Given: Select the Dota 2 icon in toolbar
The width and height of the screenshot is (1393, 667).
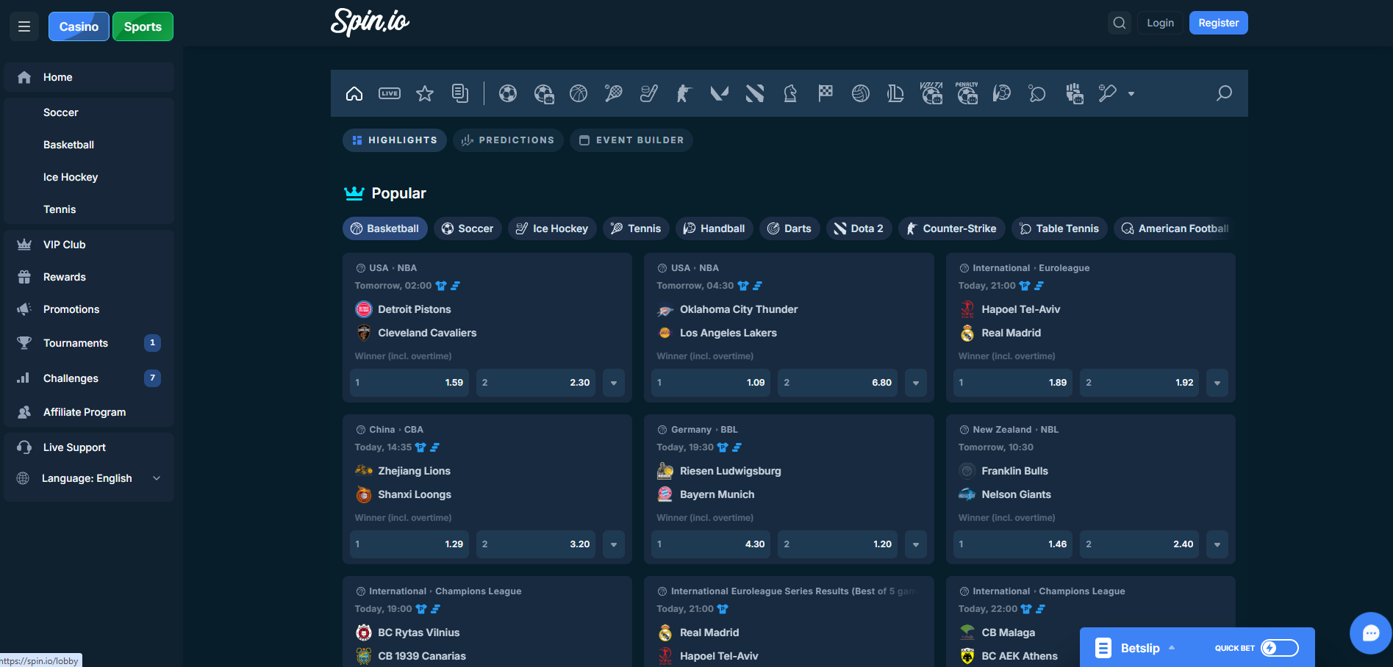Looking at the screenshot, I should pyautogui.click(x=755, y=93).
